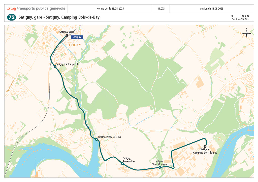258x182 pixels.
Task: Click the route title "Satigny, gare - Satigny, Camping Bois-de-Bay"
Action: [59, 17]
